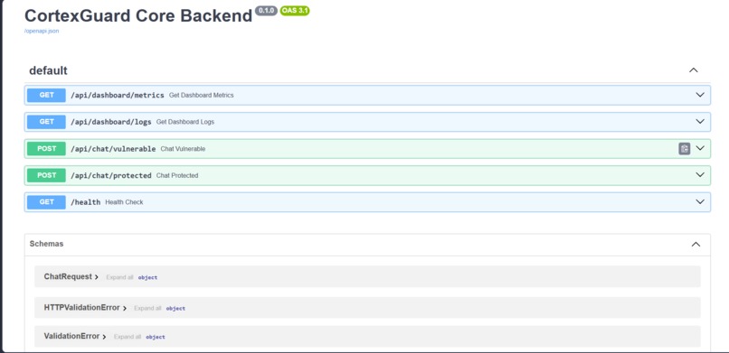Select the /api/chat/protected path text
The height and width of the screenshot is (353, 729).
pyautogui.click(x=110, y=175)
